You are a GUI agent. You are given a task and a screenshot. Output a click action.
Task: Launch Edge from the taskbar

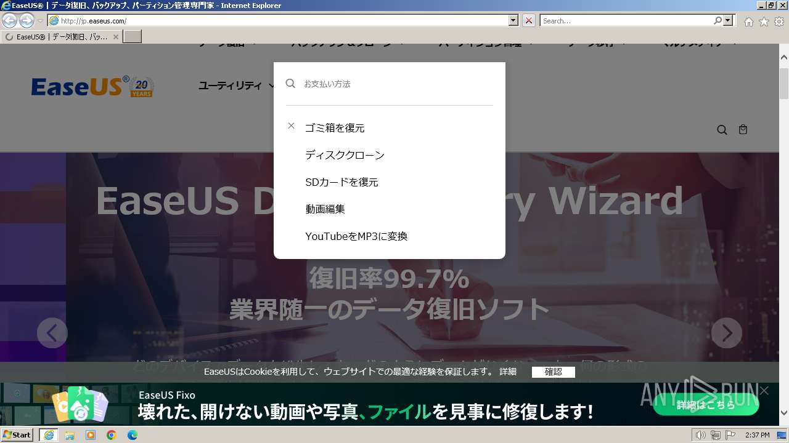(133, 435)
